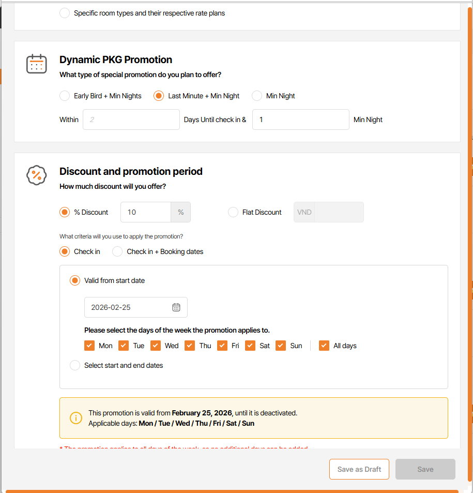This screenshot has width=473, height=493.
Task: Click the Save as Draft button
Action: (x=359, y=469)
